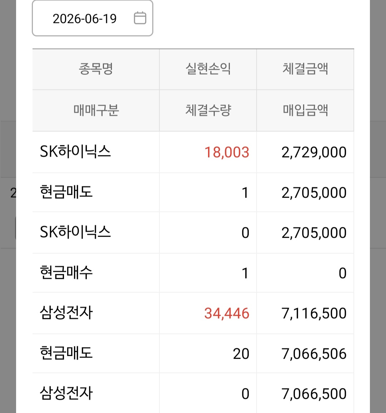Select the 체결금액 column header
The height and width of the screenshot is (413, 386).
[305, 69]
